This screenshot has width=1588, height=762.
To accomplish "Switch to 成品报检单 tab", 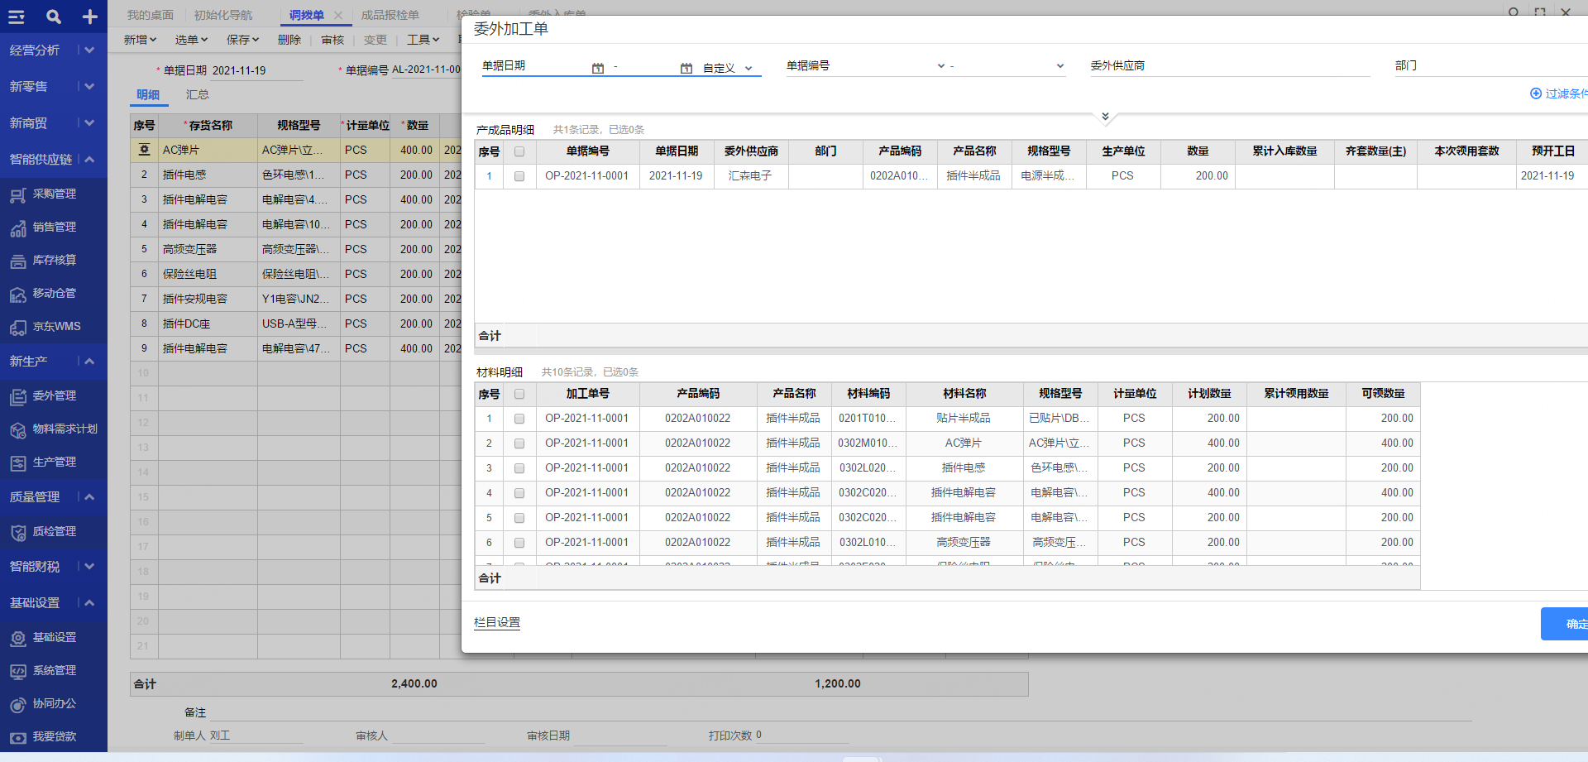I will point(390,15).
